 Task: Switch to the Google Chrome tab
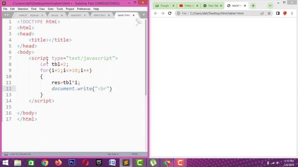pos(164,6)
